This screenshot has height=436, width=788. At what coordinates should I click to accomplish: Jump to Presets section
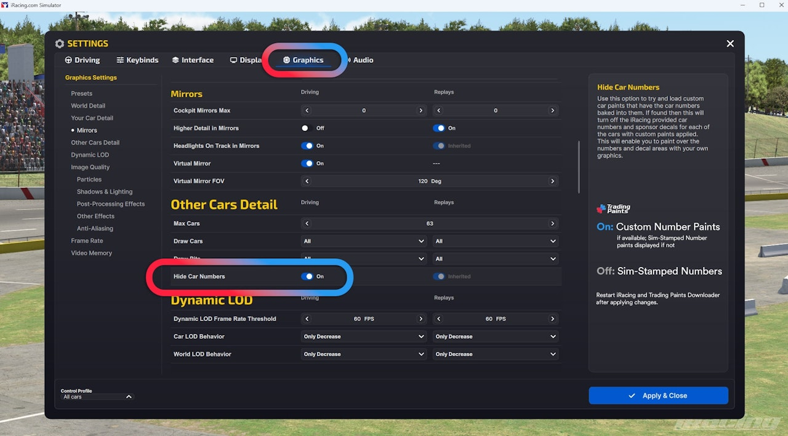(81, 93)
